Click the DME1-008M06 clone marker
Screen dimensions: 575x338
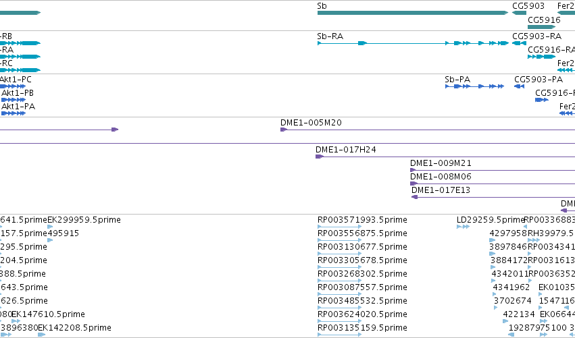pyautogui.click(x=414, y=184)
